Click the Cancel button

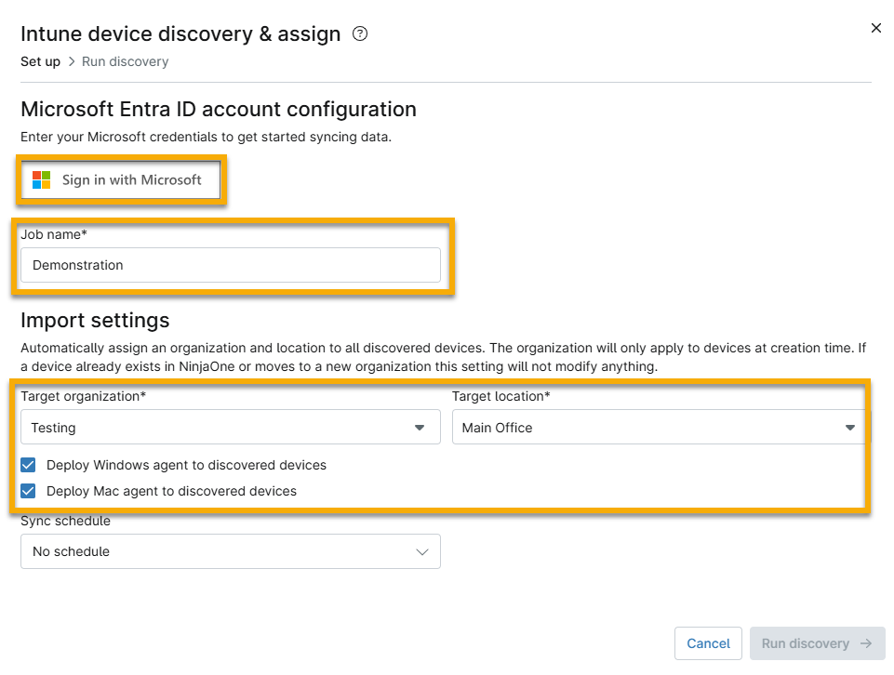coord(708,643)
